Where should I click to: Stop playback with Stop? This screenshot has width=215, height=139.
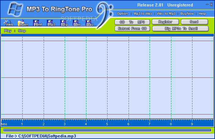22,31
